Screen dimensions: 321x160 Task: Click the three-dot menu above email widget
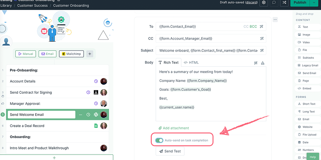coord(275,20)
